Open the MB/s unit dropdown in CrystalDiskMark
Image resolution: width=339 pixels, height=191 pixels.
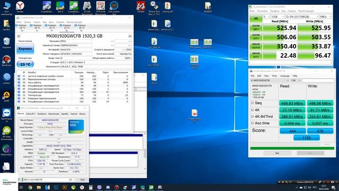[x=325, y=16]
